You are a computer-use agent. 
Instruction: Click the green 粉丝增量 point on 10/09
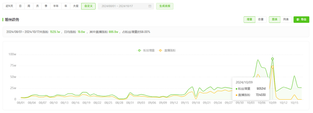pos(272,59)
